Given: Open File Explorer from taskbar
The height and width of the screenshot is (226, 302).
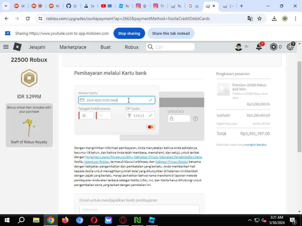Looking at the screenshot, I should click(36, 220).
